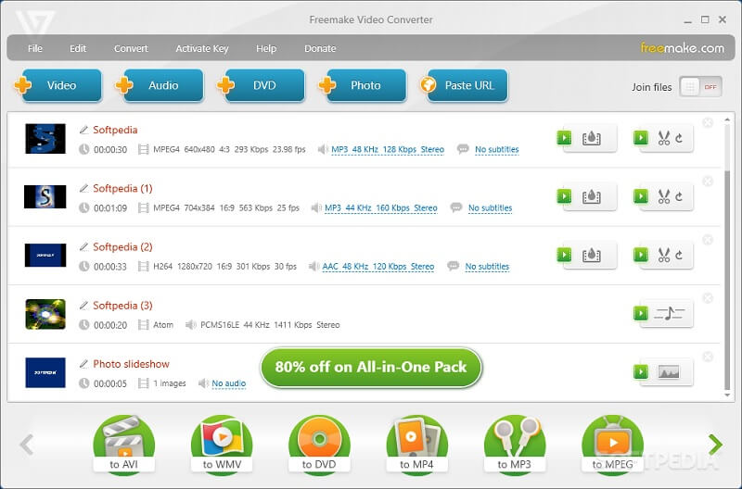Click the pencil rename icon for Softpedia (2)
Image resolution: width=742 pixels, height=489 pixels.
84,247
